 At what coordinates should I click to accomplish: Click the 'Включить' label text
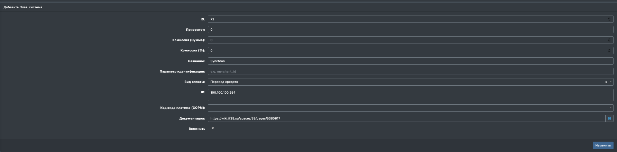pyautogui.click(x=197, y=129)
